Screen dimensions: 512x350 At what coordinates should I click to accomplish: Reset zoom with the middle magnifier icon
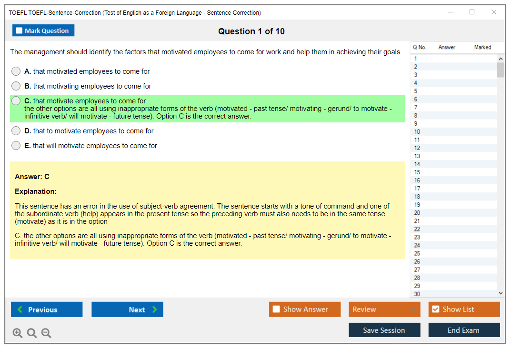click(32, 333)
